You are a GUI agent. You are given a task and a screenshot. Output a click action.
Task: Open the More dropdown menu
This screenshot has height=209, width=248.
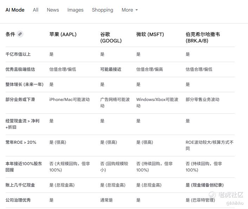(x=130, y=10)
